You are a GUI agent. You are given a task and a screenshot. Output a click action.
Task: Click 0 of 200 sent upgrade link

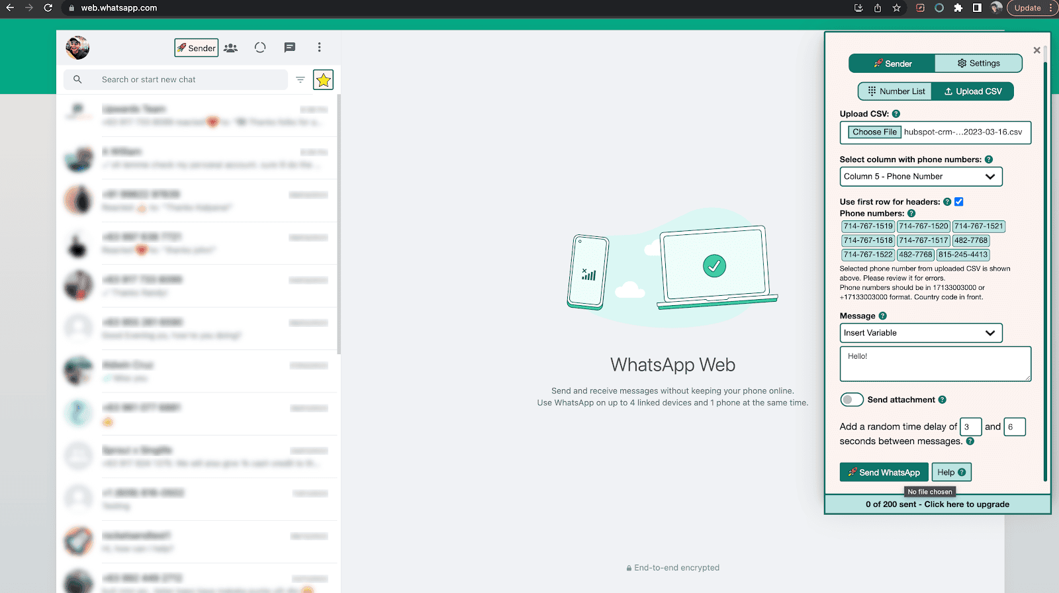tap(937, 504)
